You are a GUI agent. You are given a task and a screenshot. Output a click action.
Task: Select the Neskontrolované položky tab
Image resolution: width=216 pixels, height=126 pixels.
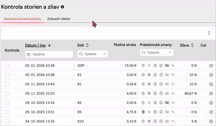pyautogui.click(x=22, y=19)
